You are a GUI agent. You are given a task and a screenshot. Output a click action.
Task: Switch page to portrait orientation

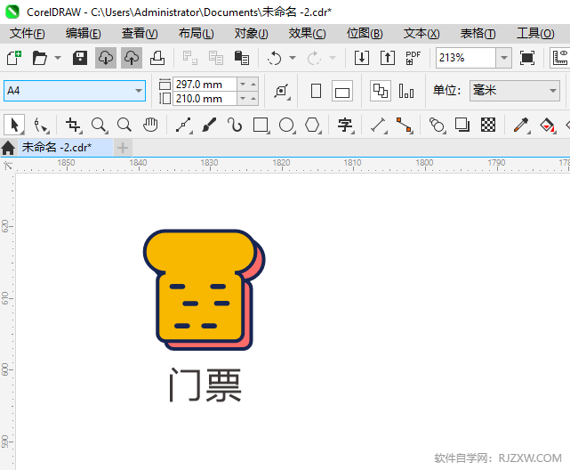[x=316, y=91]
